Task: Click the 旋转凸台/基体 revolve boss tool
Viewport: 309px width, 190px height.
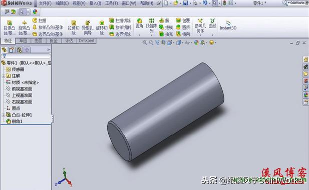Action: click(x=24, y=27)
